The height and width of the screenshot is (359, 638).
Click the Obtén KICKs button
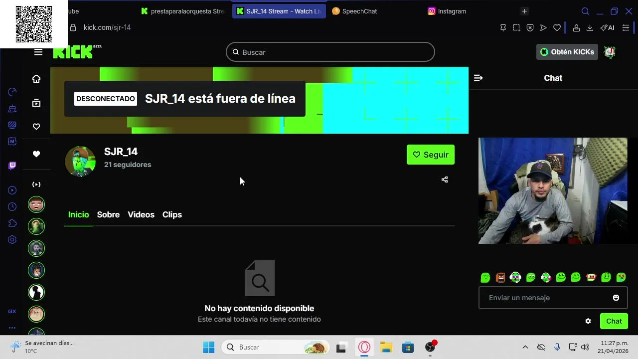pyautogui.click(x=567, y=52)
